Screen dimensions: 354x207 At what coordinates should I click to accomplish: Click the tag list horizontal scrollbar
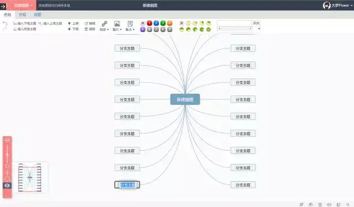click(x=235, y=29)
